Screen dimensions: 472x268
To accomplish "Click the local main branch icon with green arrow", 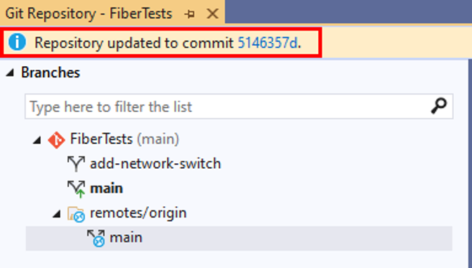I will [77, 189].
